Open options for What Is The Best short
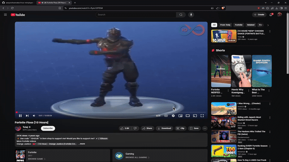The width and height of the screenshot is (289, 162). [269, 91]
